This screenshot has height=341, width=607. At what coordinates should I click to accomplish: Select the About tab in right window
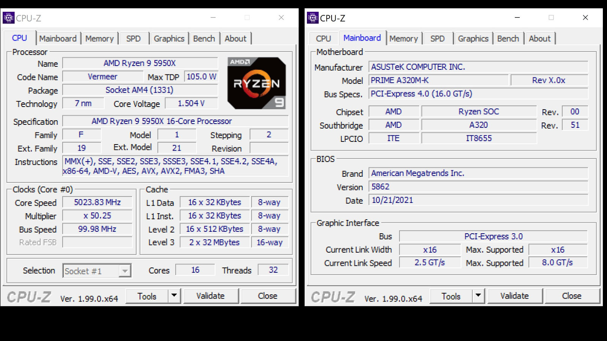tap(539, 39)
